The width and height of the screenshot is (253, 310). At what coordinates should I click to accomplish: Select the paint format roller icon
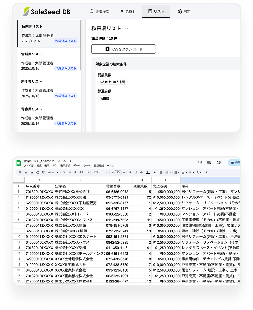43,173
